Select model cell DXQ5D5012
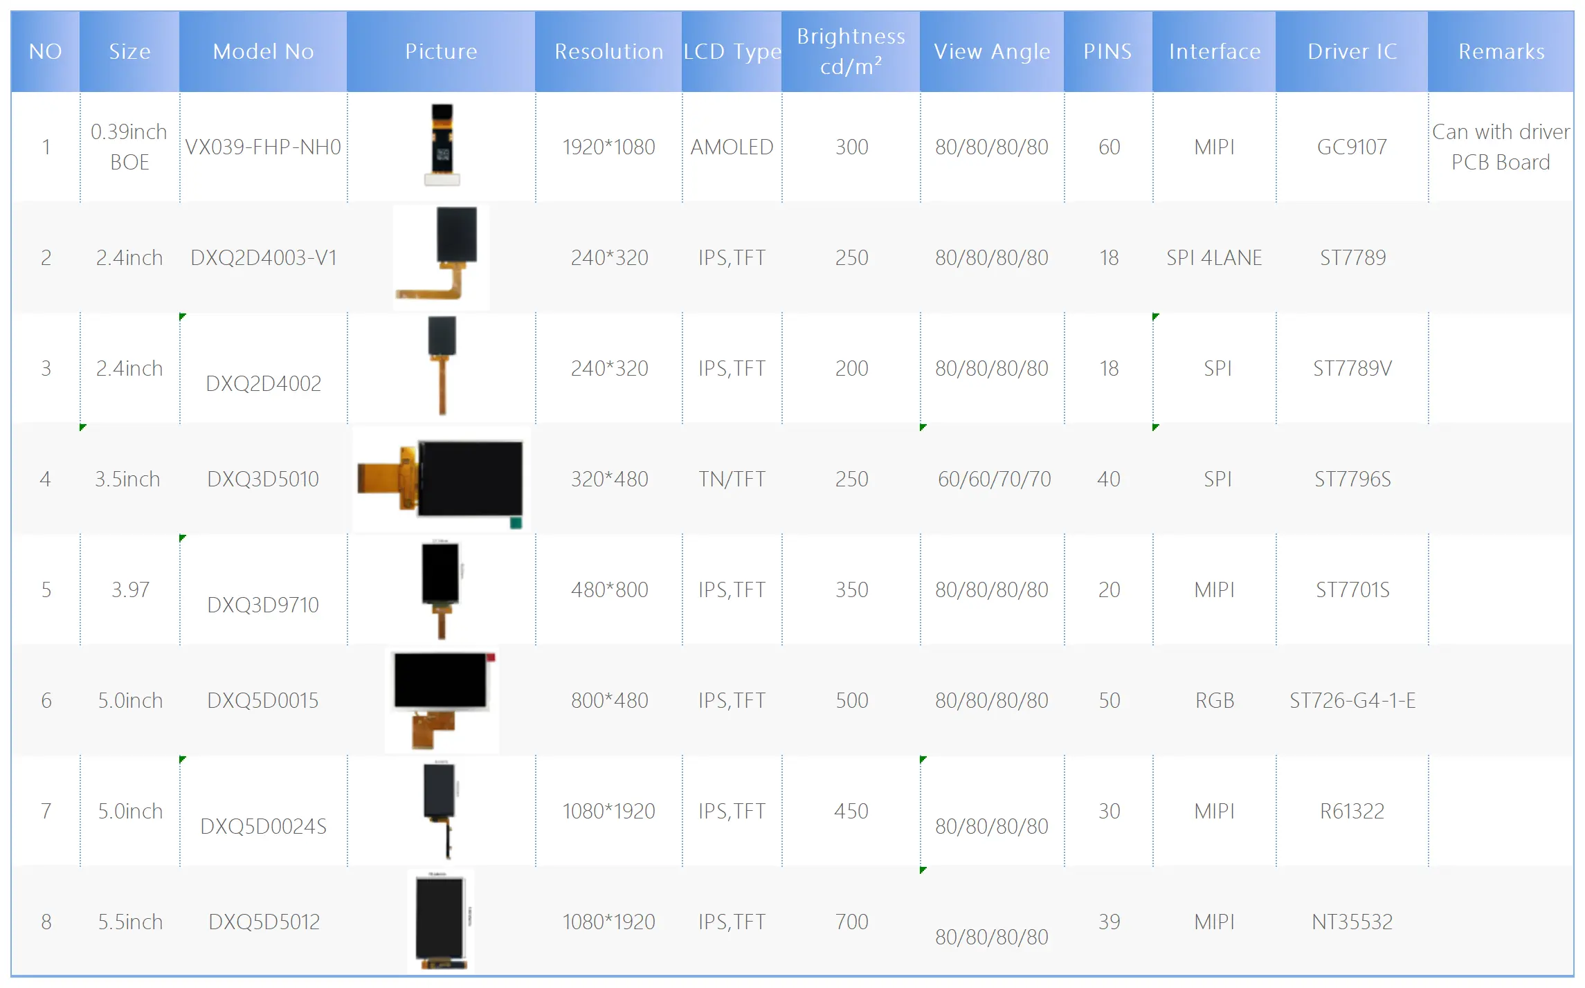The image size is (1585, 988). pyautogui.click(x=264, y=922)
